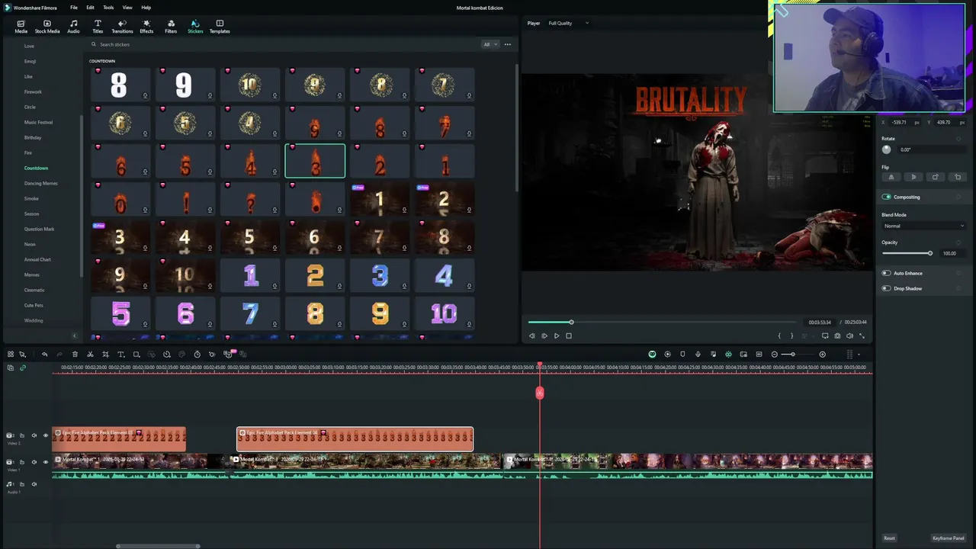Click the sticker search field
Screen dimensions: 976x549
(x=282, y=44)
